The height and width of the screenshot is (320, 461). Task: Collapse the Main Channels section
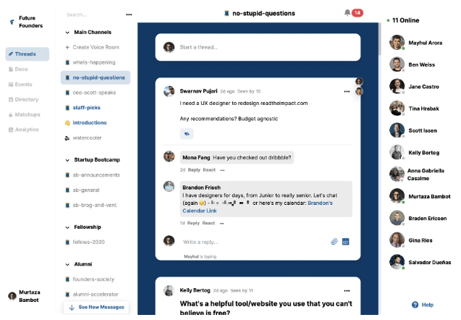(x=67, y=33)
